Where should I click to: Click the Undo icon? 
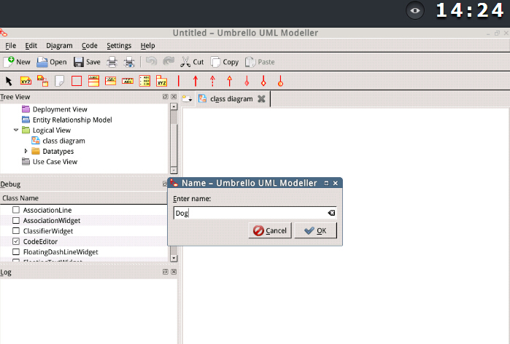[x=151, y=62]
